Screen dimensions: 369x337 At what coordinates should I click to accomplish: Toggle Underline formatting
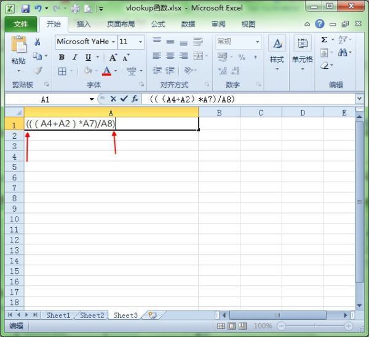tap(88, 57)
